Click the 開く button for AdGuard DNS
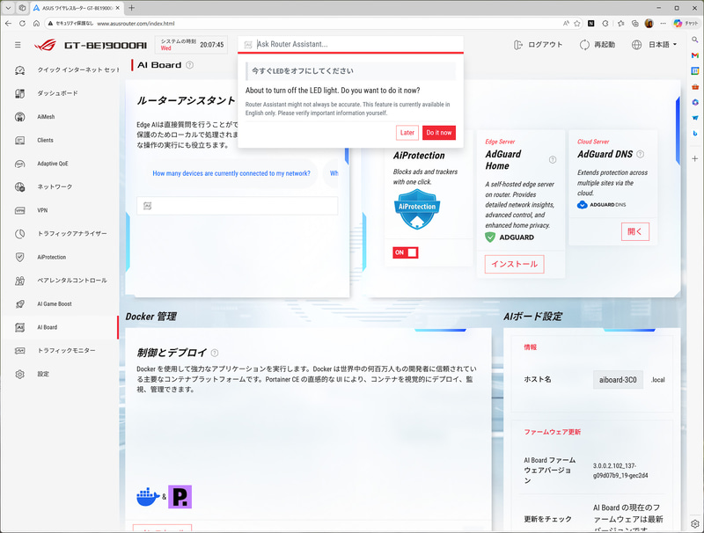 635,231
